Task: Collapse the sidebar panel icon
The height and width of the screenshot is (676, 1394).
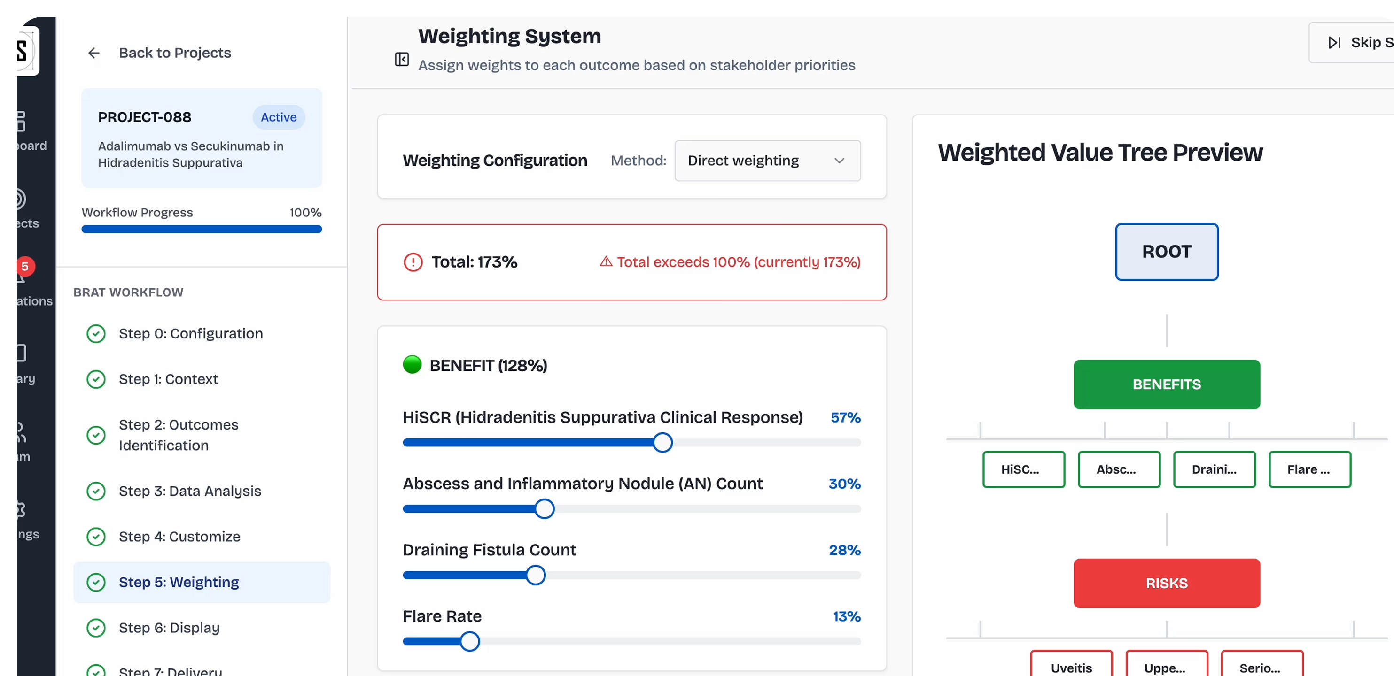Action: point(402,59)
